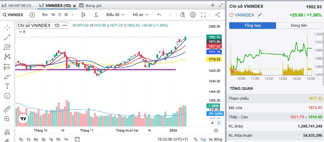Toggle magnet mode on the drawing toolbar
Image resolution: width=324 pixels, height=142 pixels.
[x=7, y=132]
